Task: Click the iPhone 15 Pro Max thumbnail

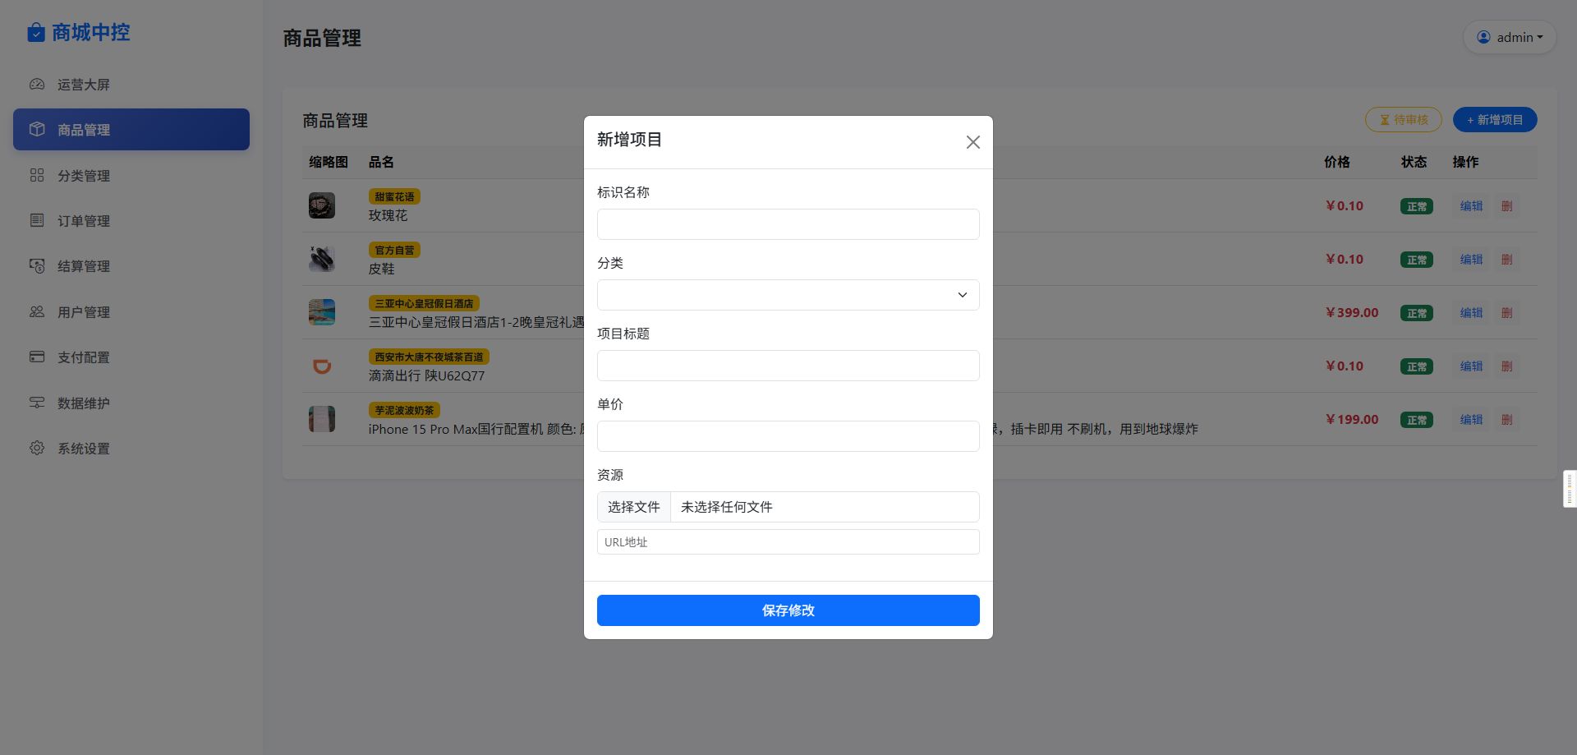Action: pyautogui.click(x=322, y=419)
